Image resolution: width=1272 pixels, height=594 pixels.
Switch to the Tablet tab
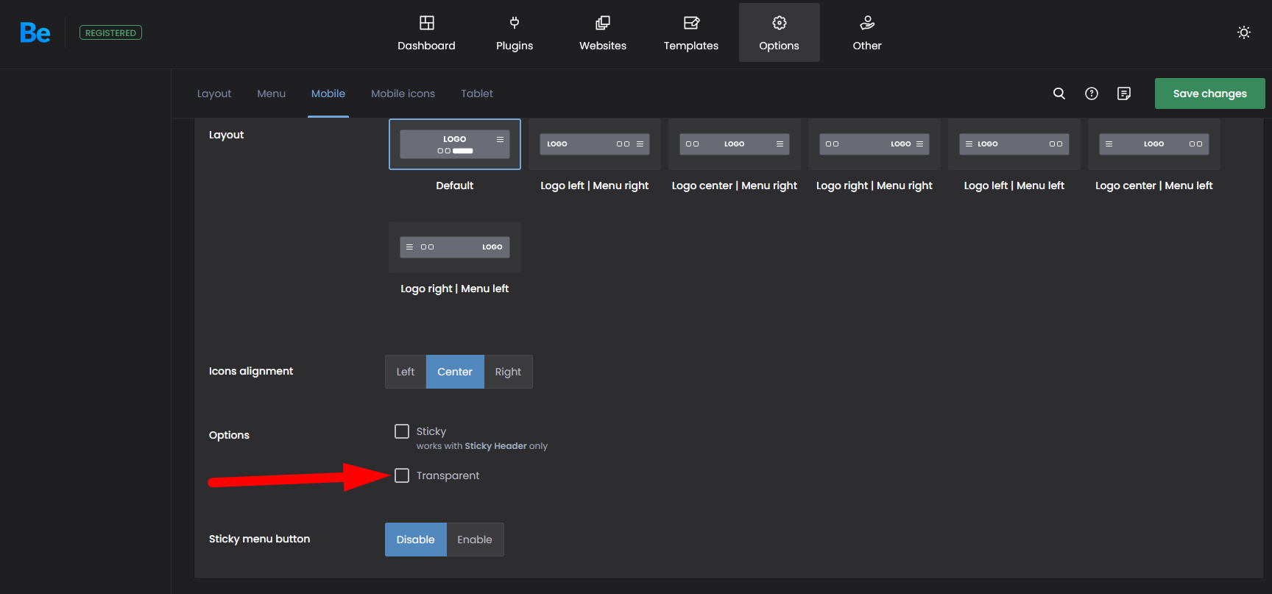pos(476,93)
